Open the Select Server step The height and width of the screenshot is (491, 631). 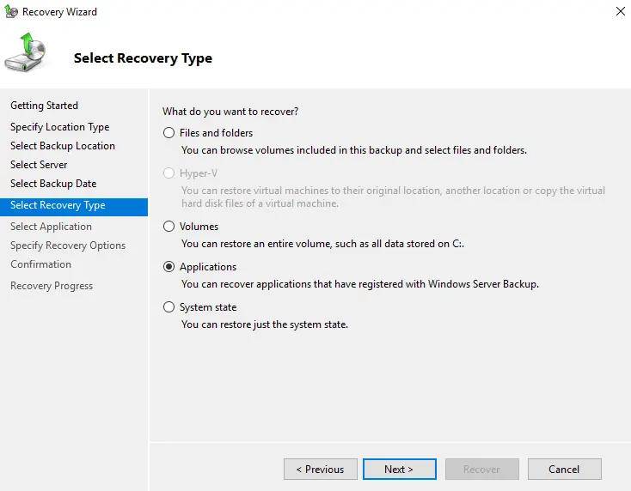[39, 165]
